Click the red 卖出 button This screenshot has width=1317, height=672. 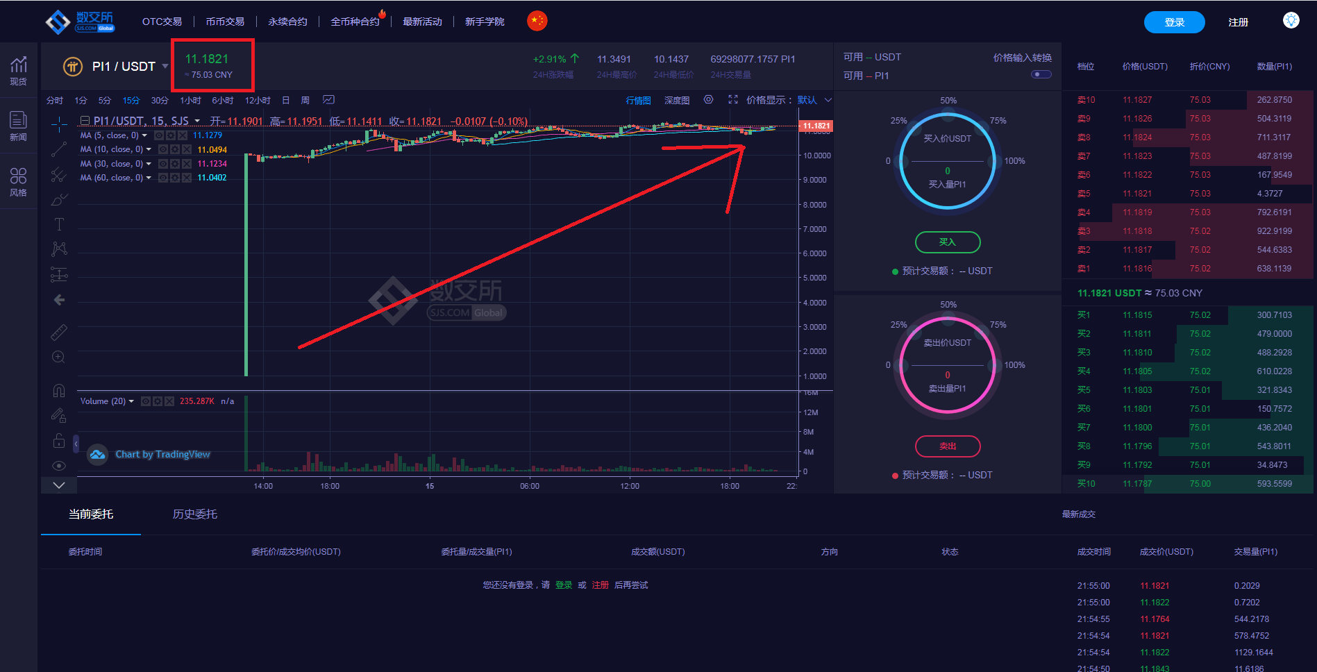click(x=948, y=446)
